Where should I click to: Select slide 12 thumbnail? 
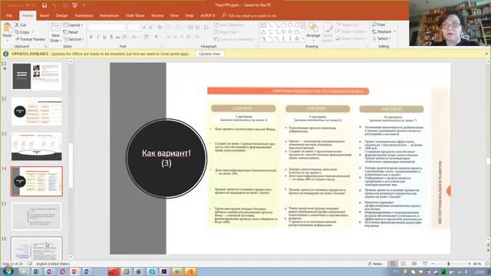tap(37, 111)
